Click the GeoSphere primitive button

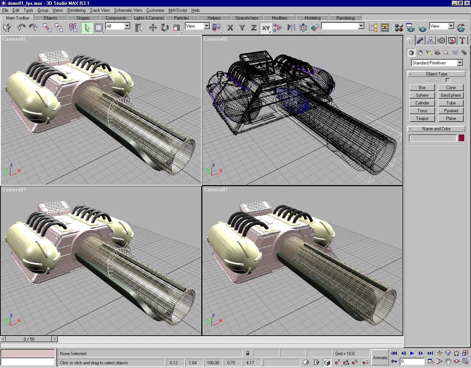coord(451,95)
